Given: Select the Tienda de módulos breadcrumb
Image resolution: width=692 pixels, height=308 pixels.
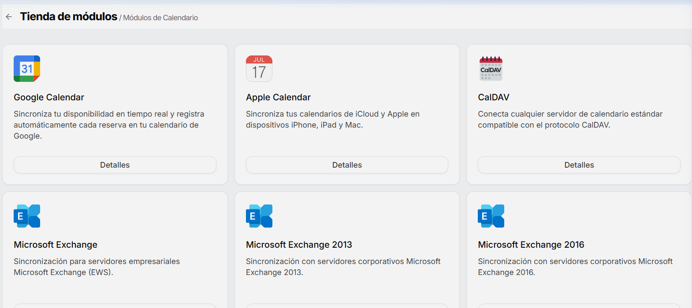Looking at the screenshot, I should [x=69, y=17].
